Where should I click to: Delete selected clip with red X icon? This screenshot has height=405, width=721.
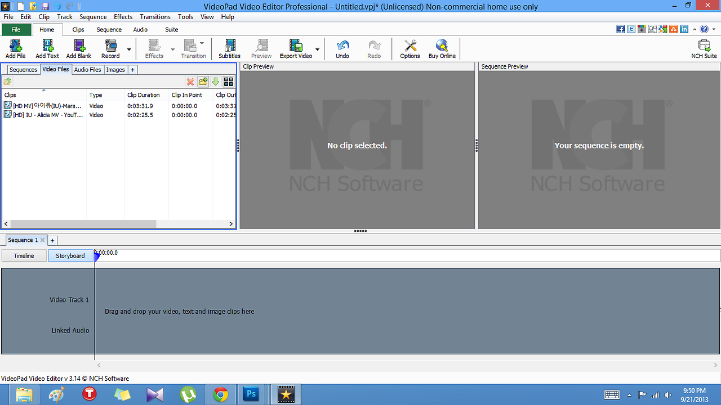pyautogui.click(x=190, y=82)
